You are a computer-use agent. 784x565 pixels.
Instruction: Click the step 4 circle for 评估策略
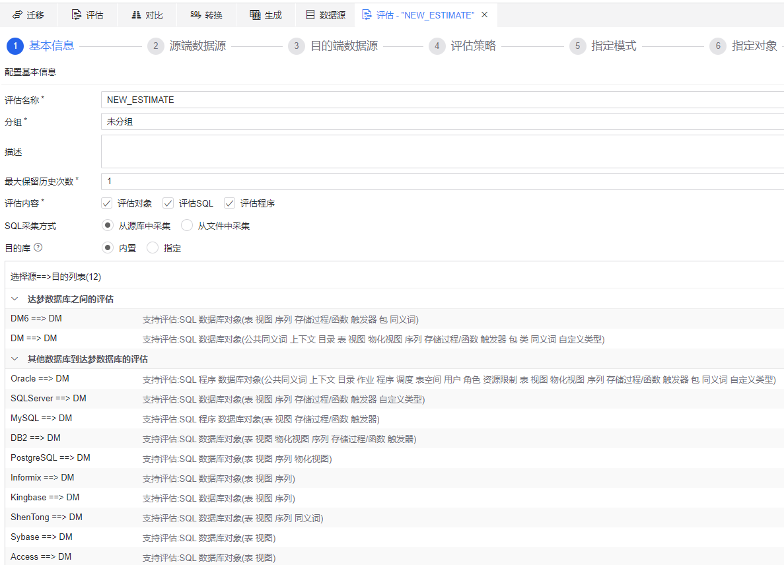click(437, 46)
